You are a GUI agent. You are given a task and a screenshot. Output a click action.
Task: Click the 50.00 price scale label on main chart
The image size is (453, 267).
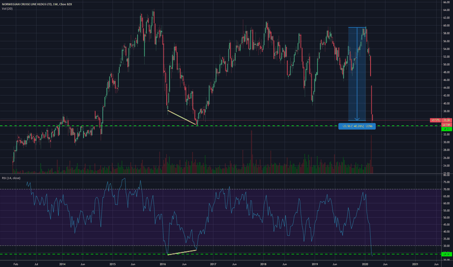[x=447, y=65]
